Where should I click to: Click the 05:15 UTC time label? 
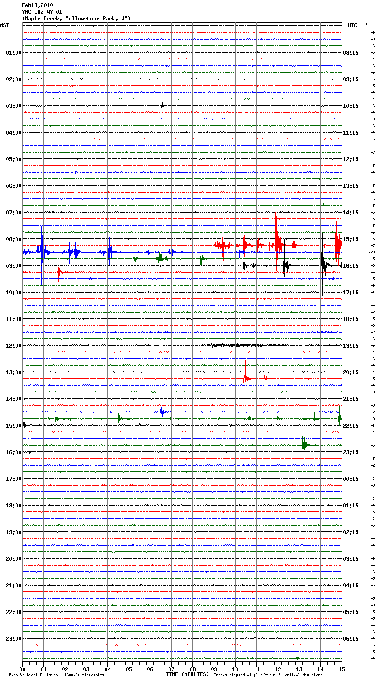(x=351, y=612)
